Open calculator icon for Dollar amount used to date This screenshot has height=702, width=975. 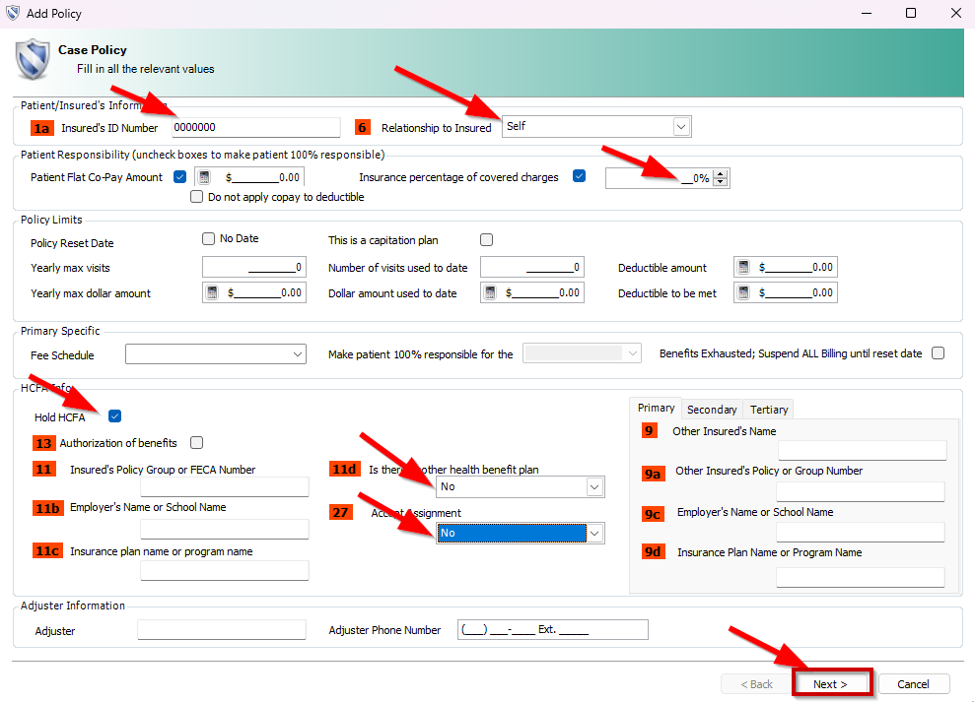point(490,292)
